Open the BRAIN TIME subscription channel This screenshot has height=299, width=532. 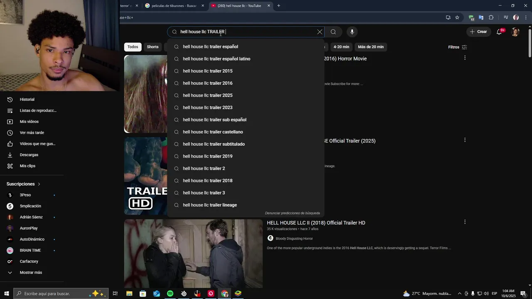(32, 250)
